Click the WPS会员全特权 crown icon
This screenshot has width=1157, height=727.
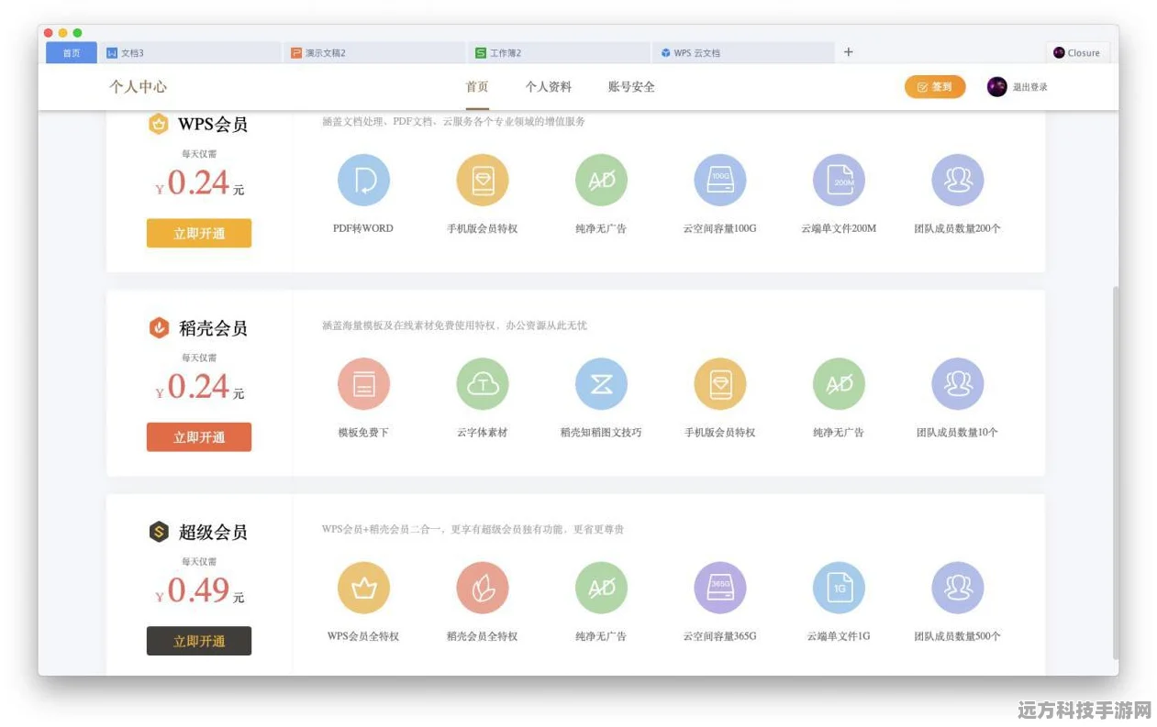363,588
